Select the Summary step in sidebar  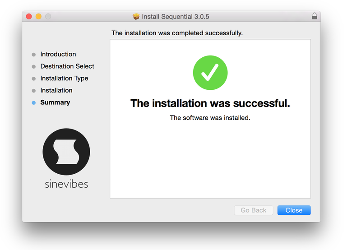pos(55,102)
